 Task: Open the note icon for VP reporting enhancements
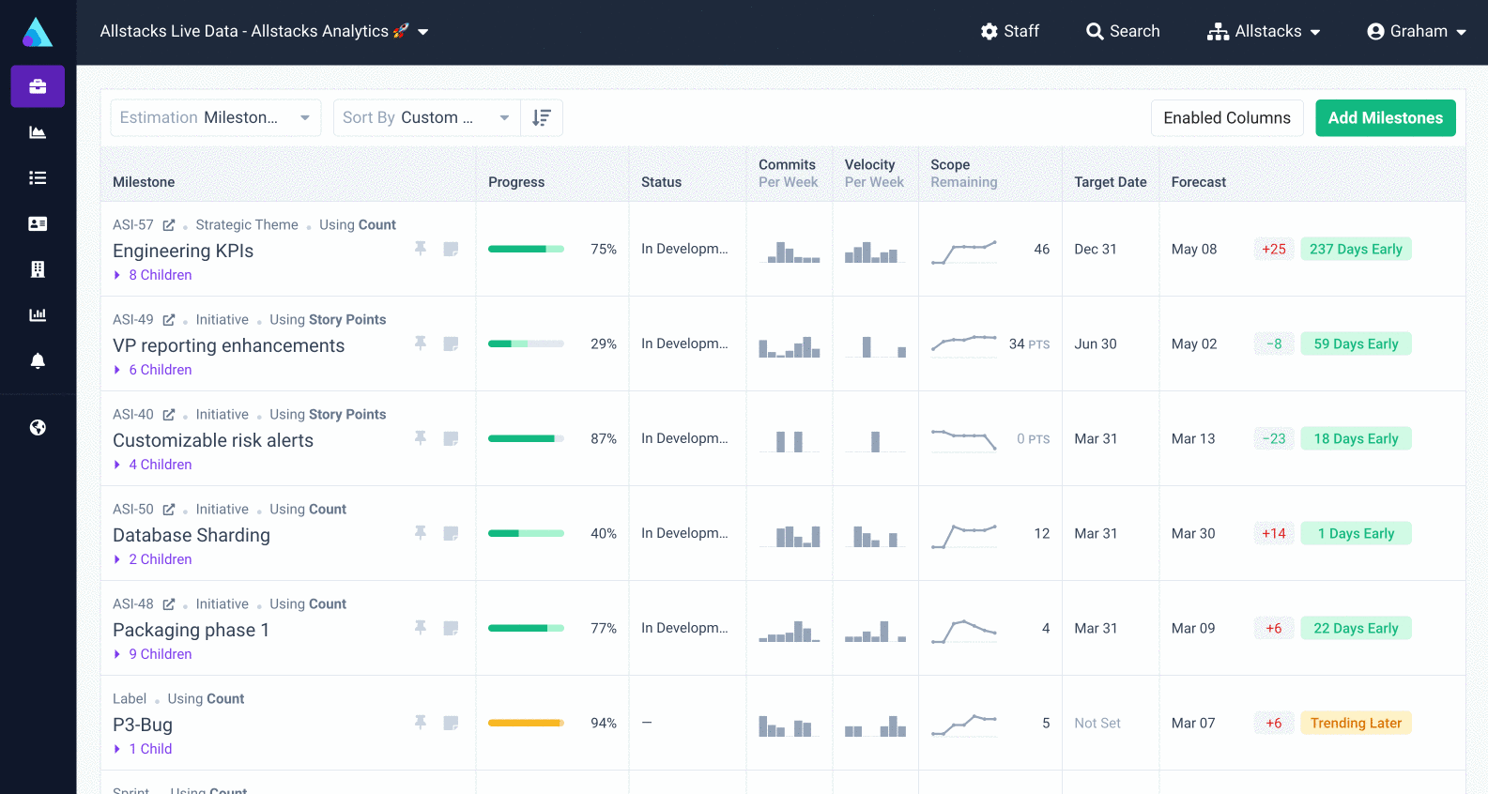(451, 344)
